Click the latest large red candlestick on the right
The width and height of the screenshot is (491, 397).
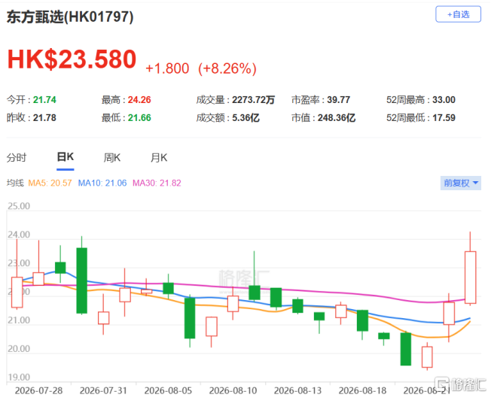[x=471, y=277]
